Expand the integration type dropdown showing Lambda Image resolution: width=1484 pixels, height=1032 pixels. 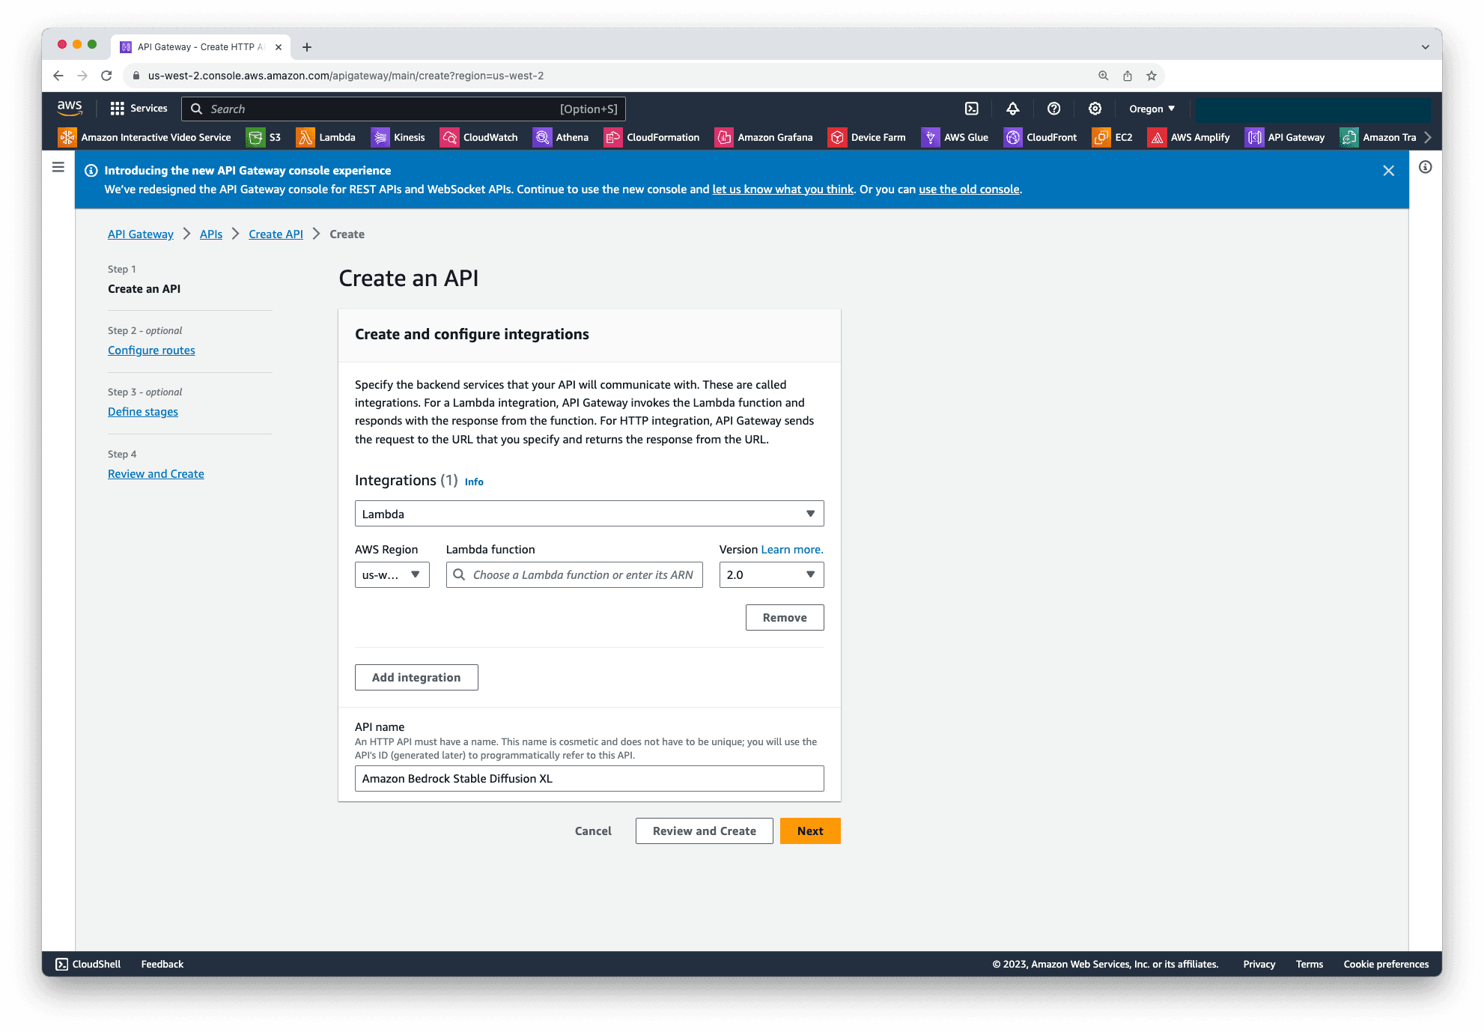(x=589, y=514)
